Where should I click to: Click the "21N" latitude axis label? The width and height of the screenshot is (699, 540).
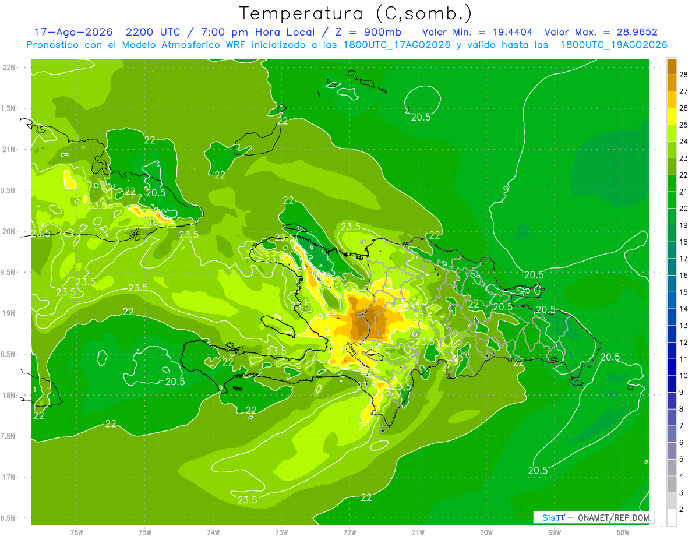click(9, 149)
